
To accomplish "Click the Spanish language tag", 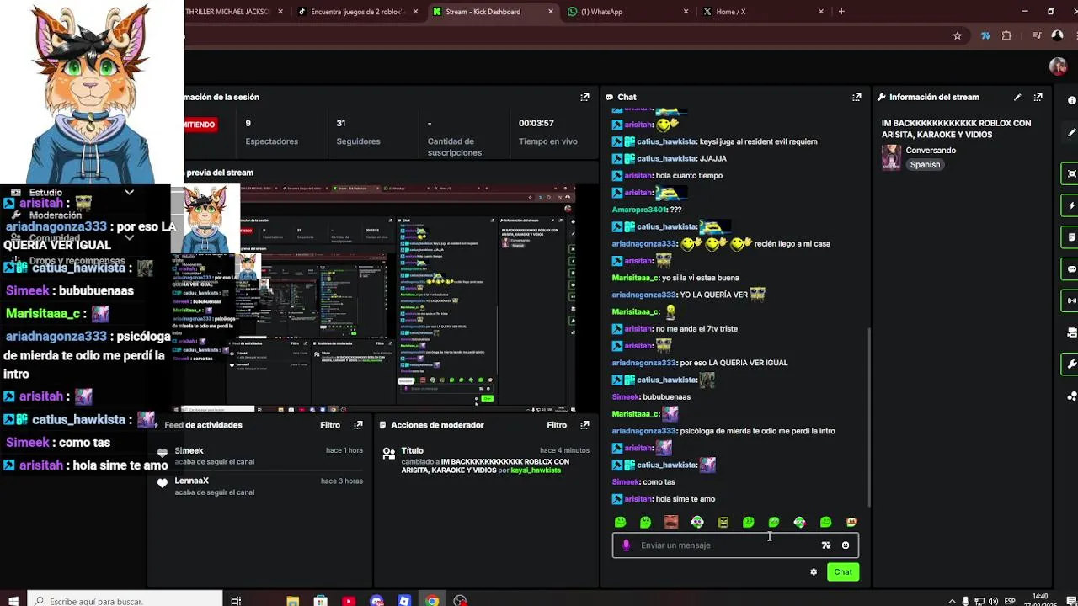I will 925,165.
